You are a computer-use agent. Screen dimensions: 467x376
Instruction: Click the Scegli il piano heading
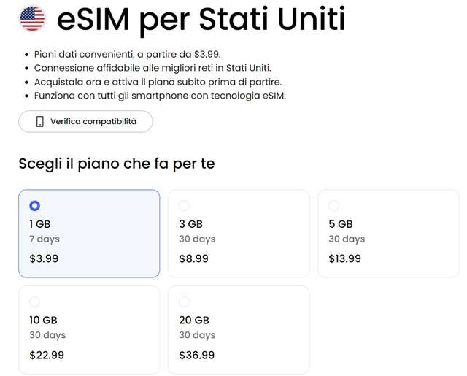tap(117, 163)
